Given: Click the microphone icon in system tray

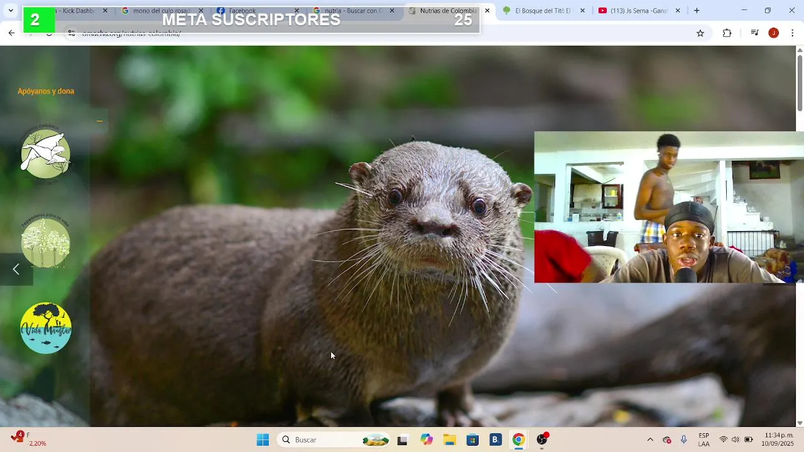Looking at the screenshot, I should 684,440.
